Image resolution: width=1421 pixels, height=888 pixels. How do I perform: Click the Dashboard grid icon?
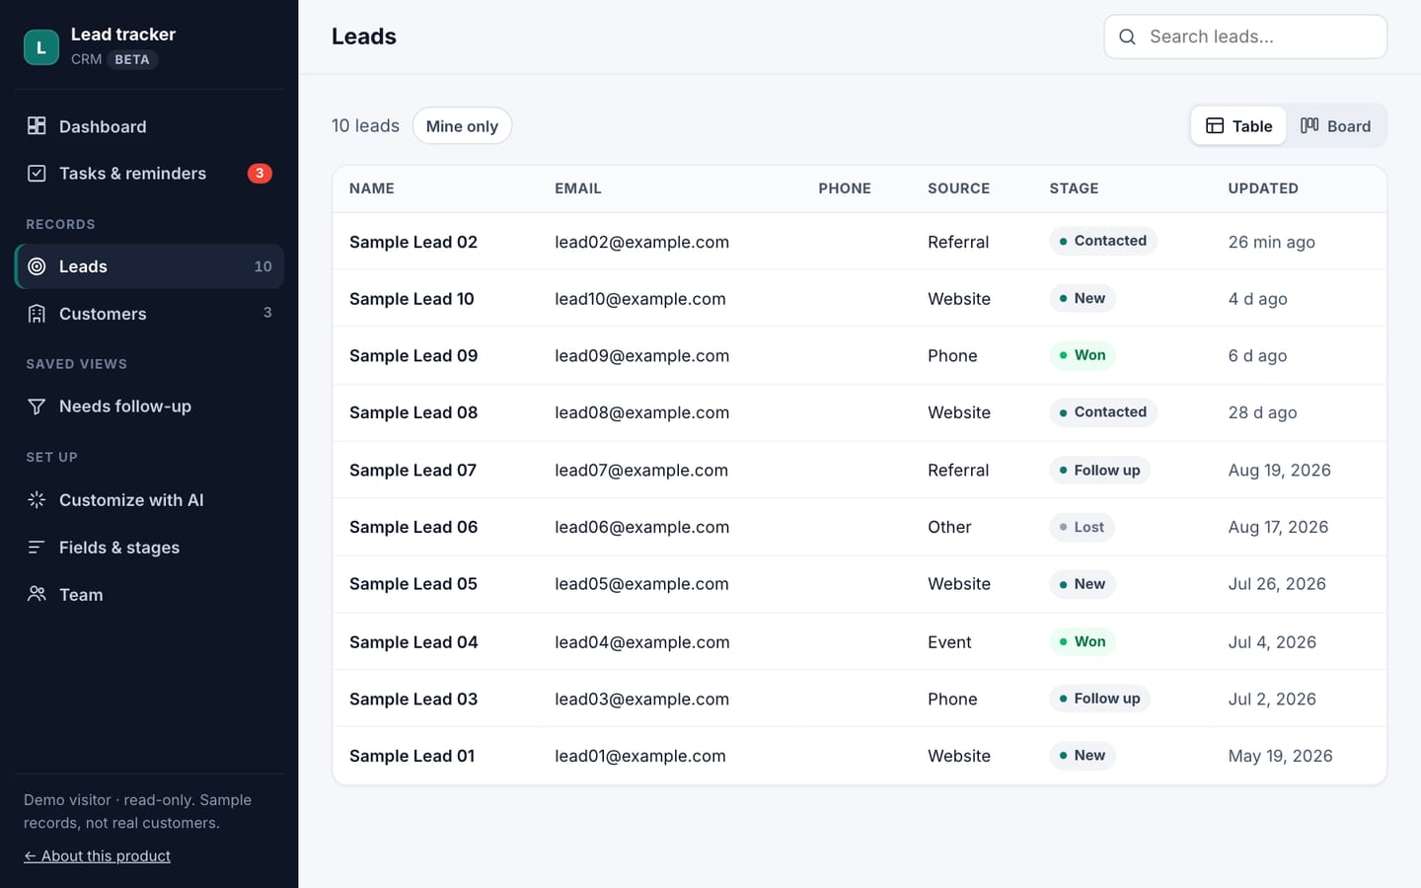pyautogui.click(x=37, y=125)
